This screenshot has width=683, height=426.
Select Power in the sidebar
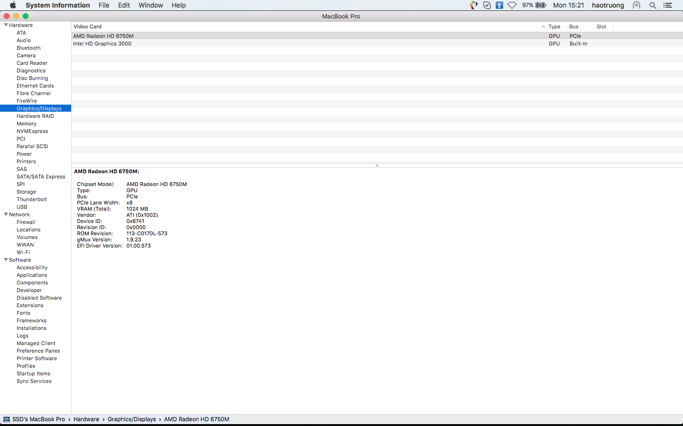[24, 154]
